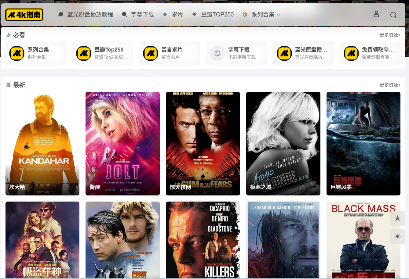This screenshot has width=409, height=279.
Task: Open the search icon in the navigation bar
Action: point(393,14)
